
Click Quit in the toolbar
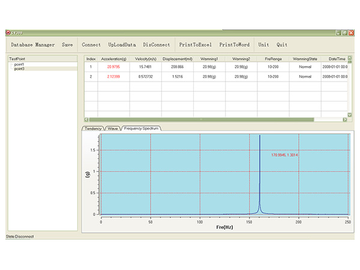(282, 45)
